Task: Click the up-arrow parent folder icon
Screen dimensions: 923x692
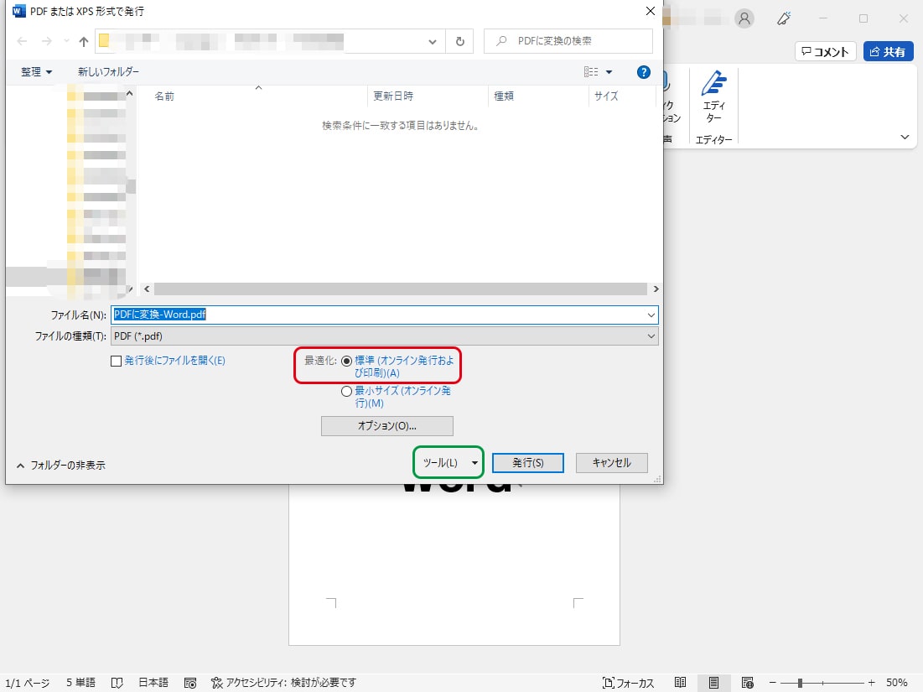Action: tap(83, 41)
